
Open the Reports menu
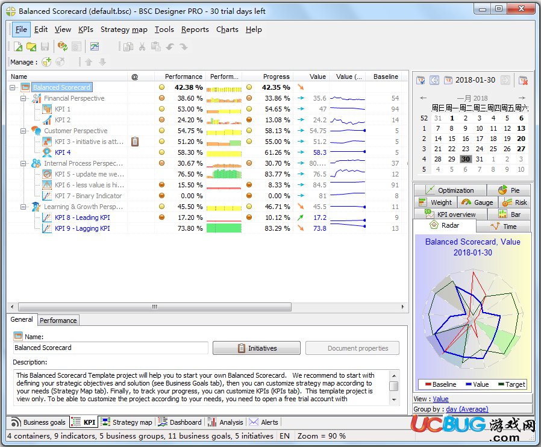[195, 30]
